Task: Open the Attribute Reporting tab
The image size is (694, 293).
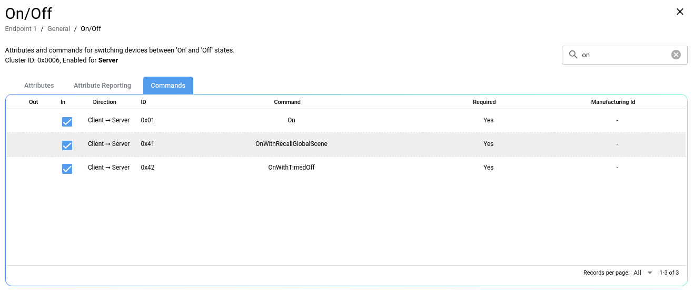Action: (x=102, y=86)
